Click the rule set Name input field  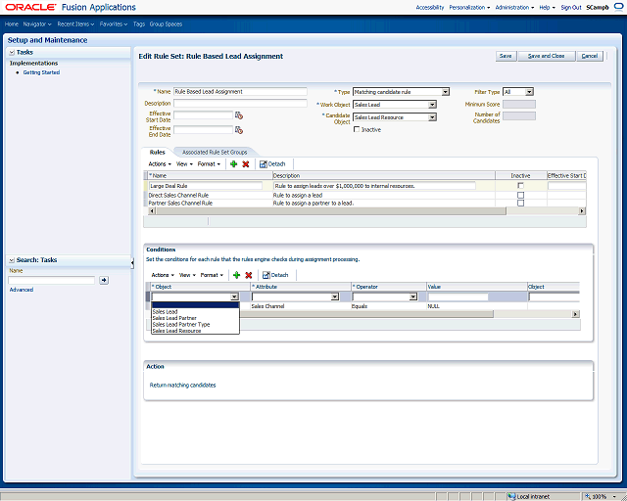tap(240, 91)
